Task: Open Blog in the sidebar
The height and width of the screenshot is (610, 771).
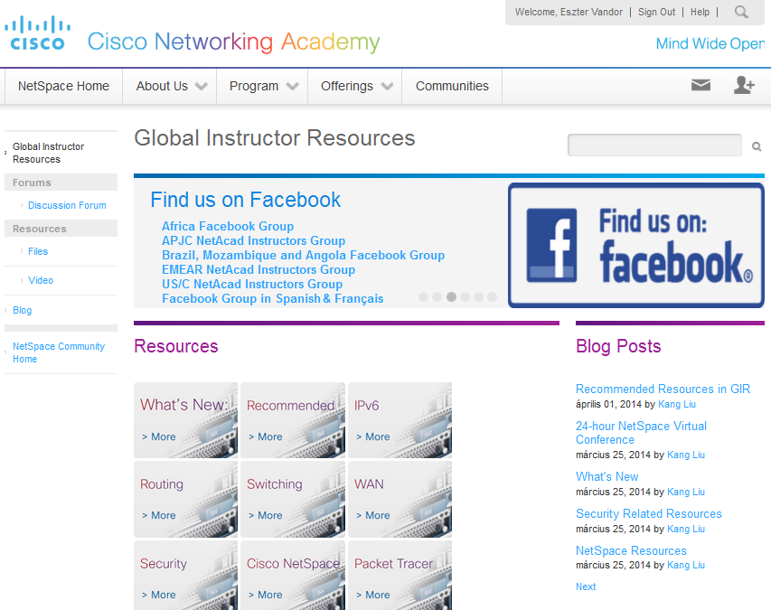Action: (22, 310)
